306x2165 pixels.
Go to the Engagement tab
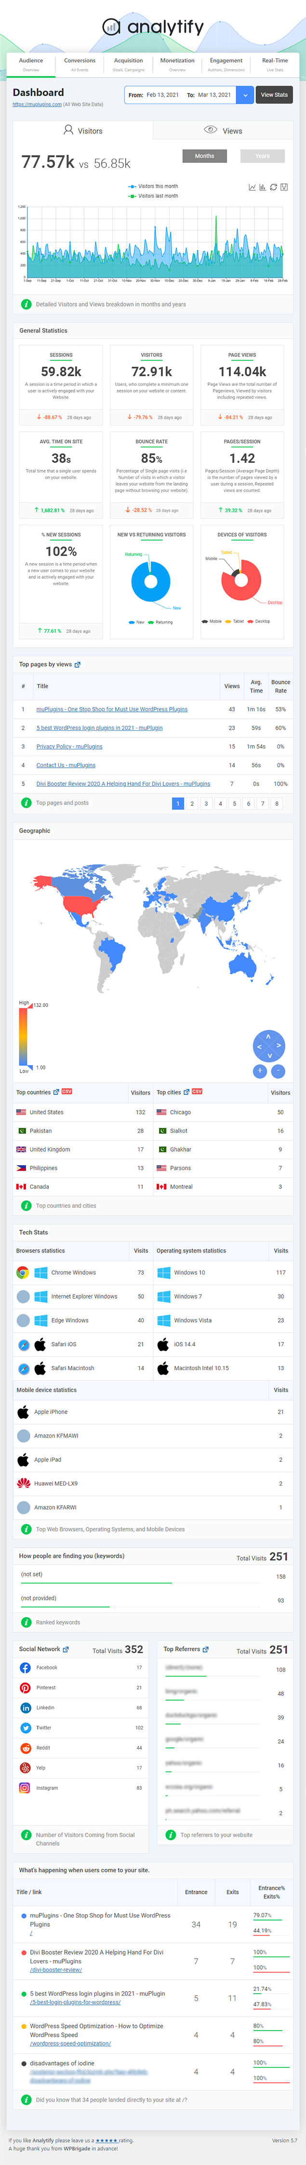226,64
